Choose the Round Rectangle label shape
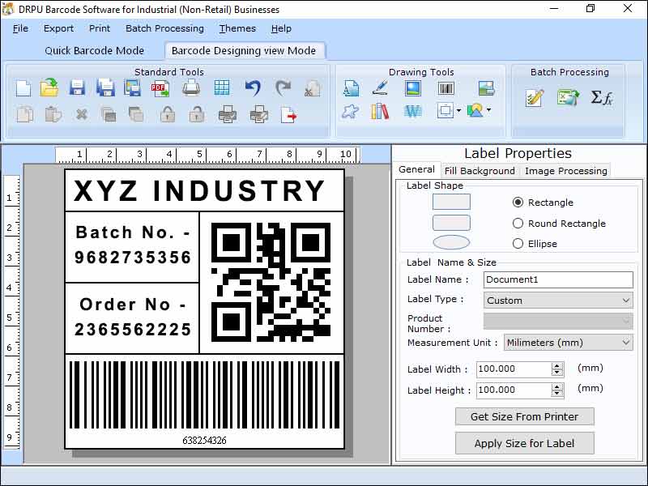 519,223
